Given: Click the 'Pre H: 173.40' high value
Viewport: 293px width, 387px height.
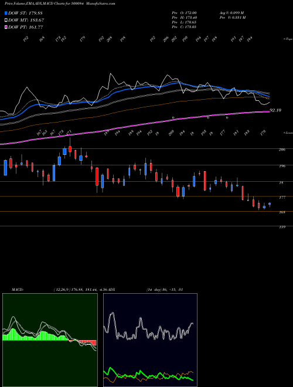Looking at the screenshot, I should (184, 18).
